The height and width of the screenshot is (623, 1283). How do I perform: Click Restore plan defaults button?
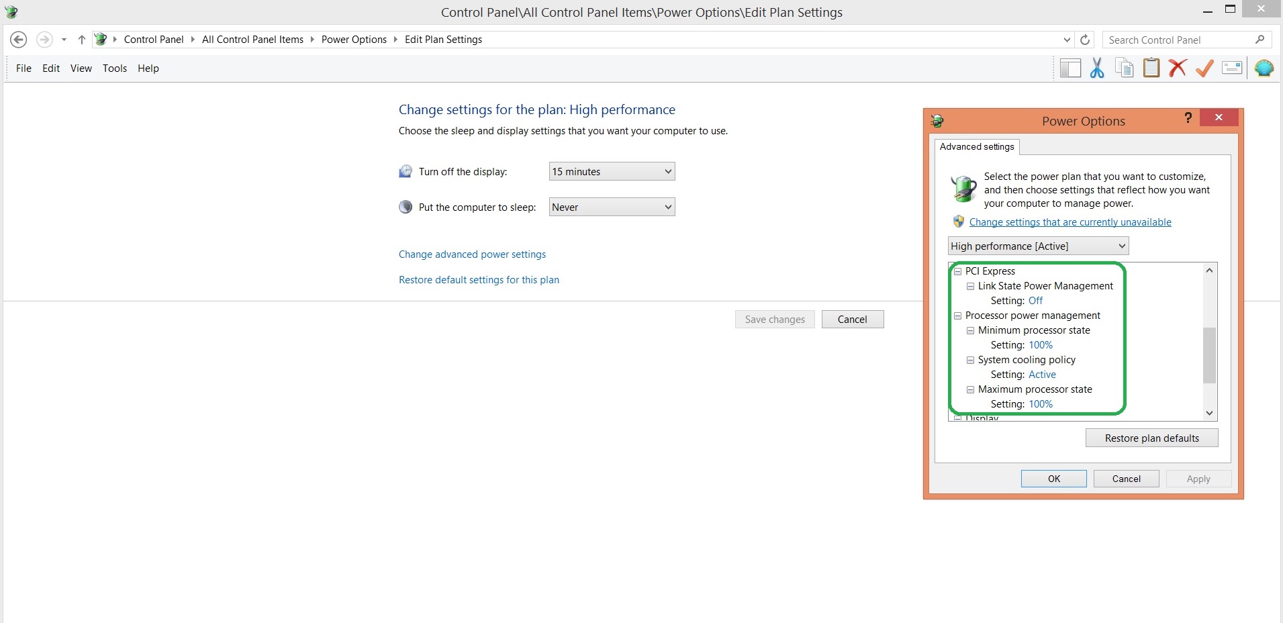click(1152, 438)
